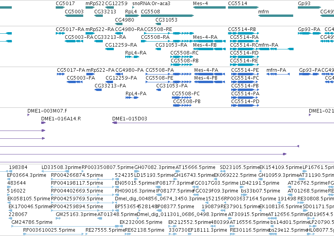
Task: Select the Gp93-PA protein feature
Action: coord(309,74)
